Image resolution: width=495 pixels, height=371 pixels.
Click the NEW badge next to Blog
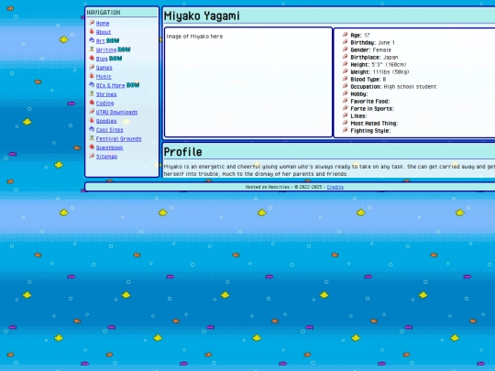coord(115,59)
